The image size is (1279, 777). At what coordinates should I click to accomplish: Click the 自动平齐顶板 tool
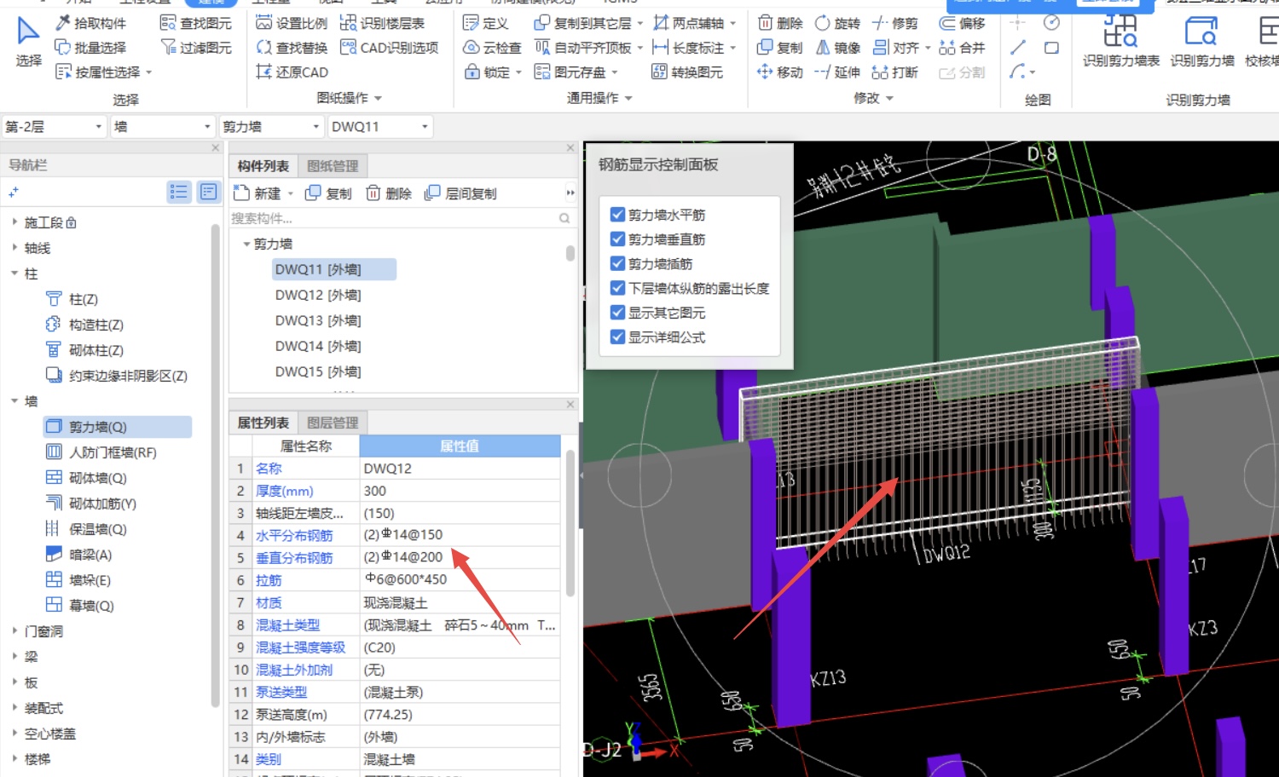(x=583, y=48)
